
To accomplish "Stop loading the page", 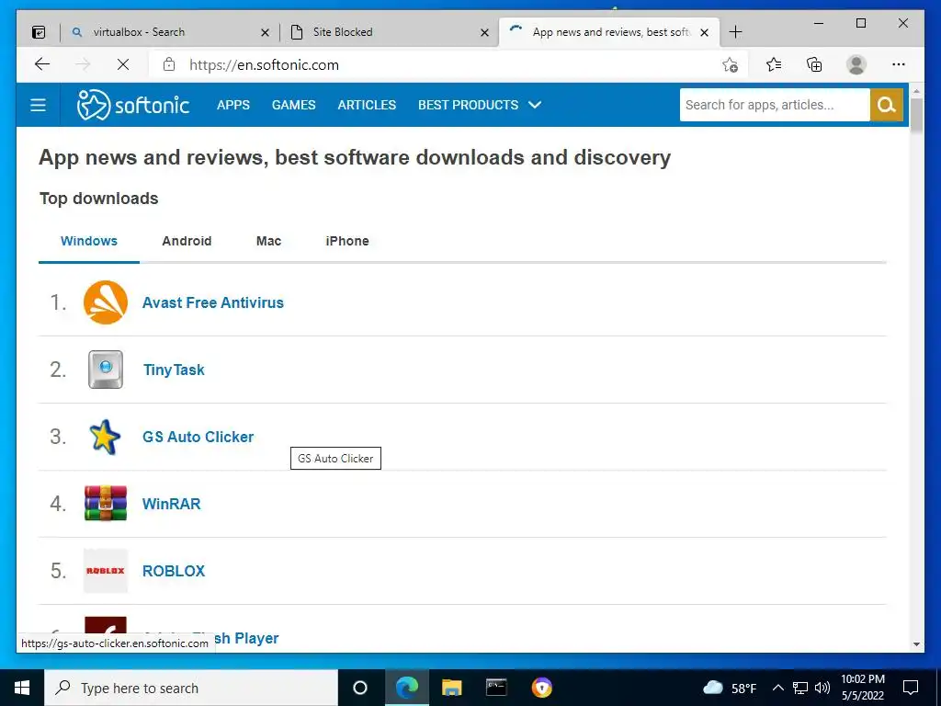I will [x=123, y=64].
